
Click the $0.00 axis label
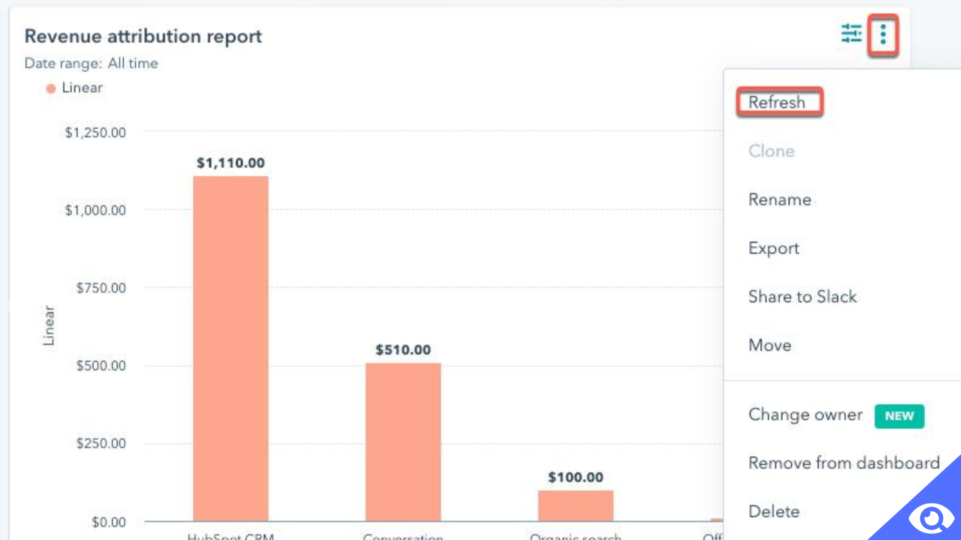click(109, 522)
